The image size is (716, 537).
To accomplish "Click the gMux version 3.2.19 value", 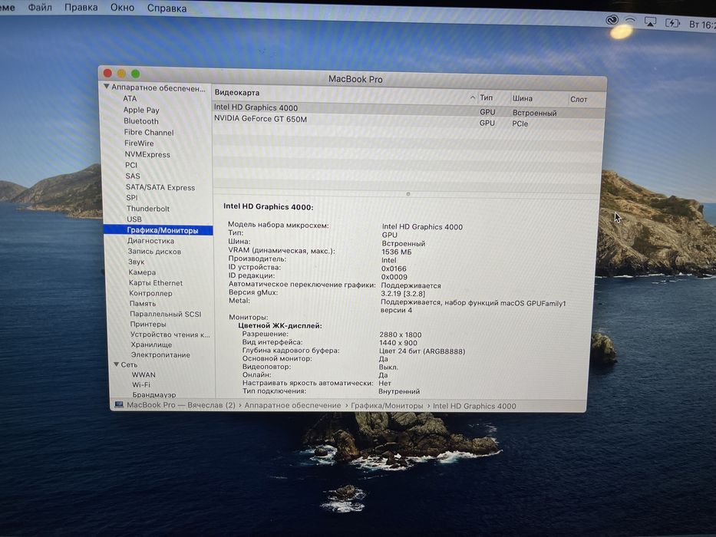I will (x=403, y=294).
